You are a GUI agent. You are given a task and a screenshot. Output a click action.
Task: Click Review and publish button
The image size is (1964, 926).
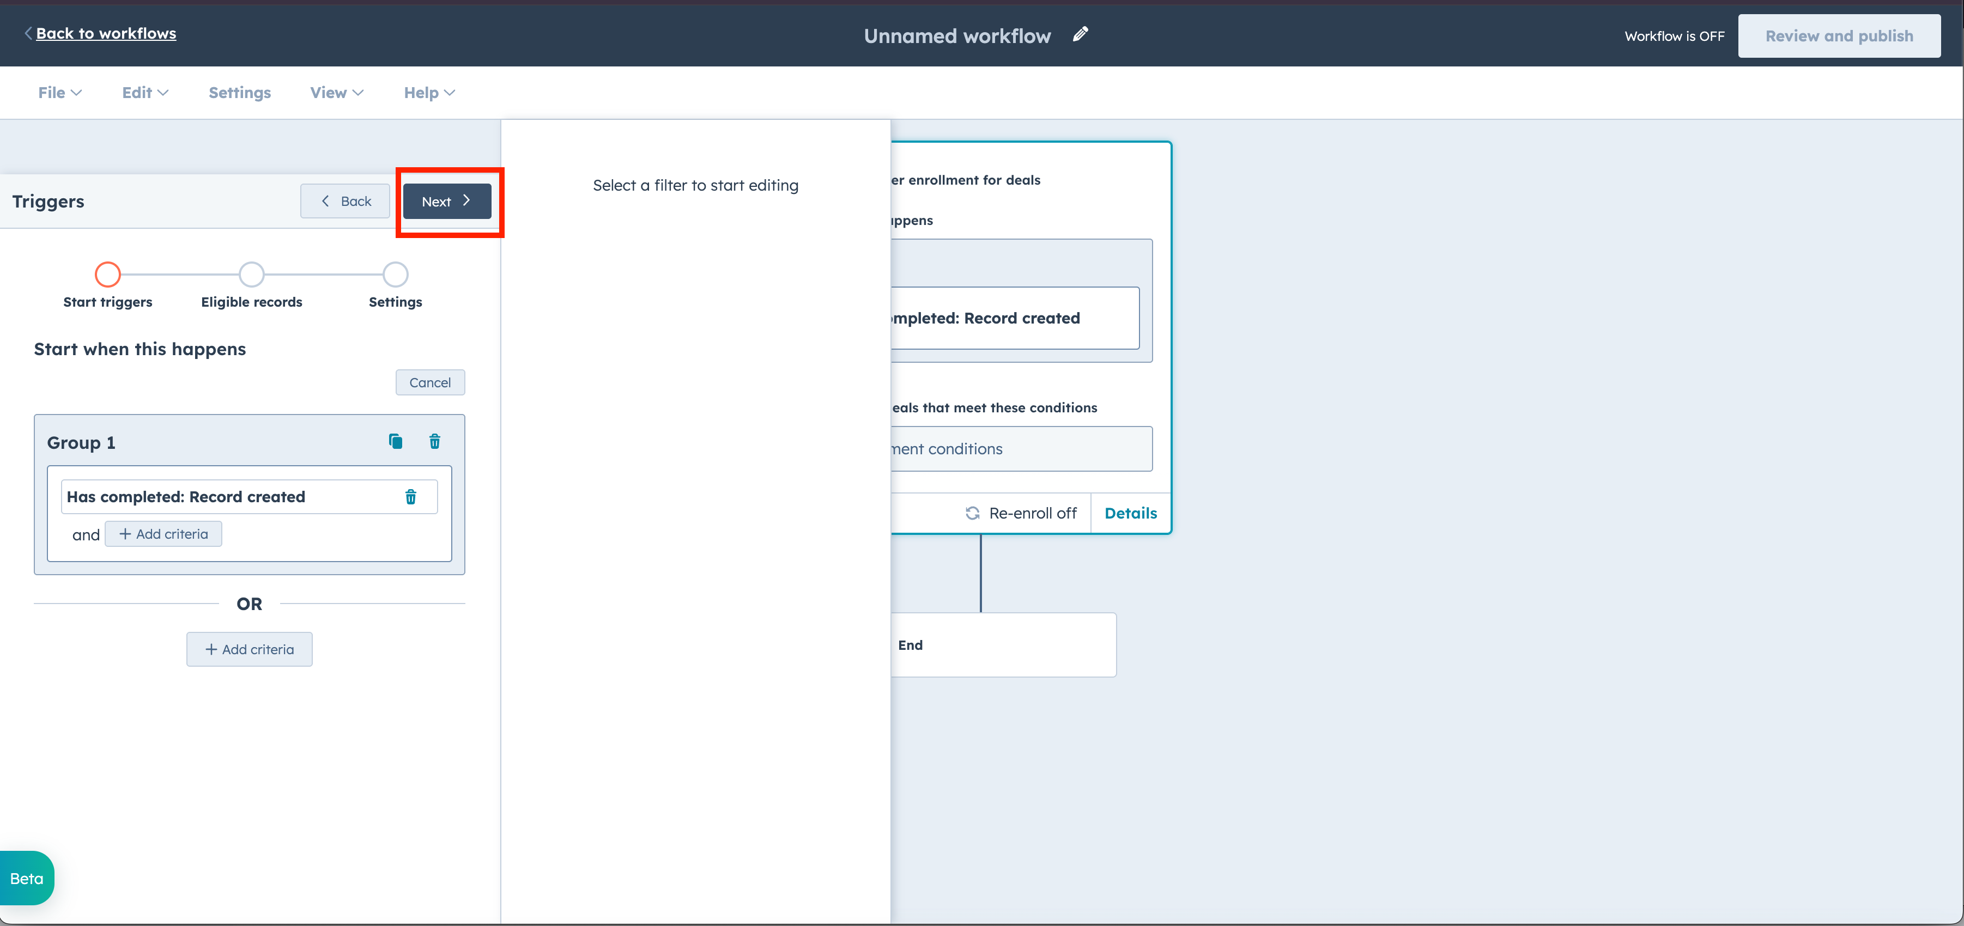coord(1839,36)
